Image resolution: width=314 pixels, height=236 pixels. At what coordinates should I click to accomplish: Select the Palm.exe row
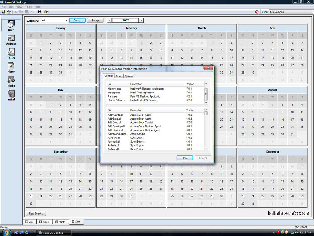pos(155,96)
